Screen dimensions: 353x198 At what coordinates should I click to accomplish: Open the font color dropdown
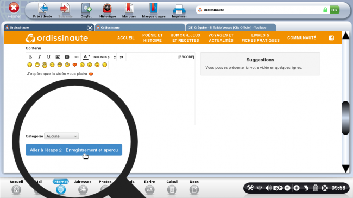pos(86,57)
